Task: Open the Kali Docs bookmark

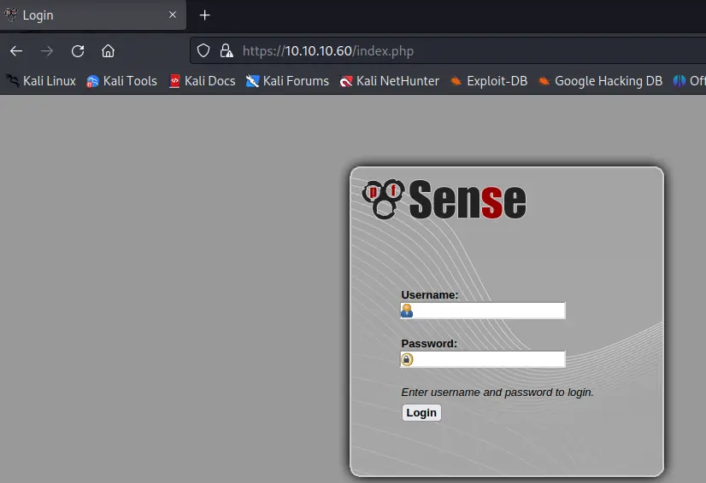Action: (202, 81)
